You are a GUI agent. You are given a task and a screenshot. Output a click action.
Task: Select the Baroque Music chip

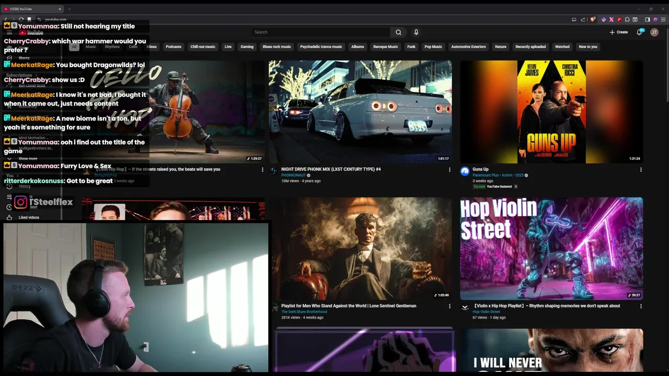click(385, 46)
